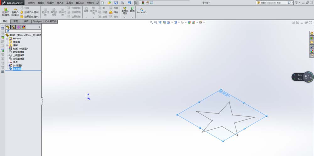Select the 原点 origin tree item
Viewport: 314px width, 156px height.
coord(14,62)
